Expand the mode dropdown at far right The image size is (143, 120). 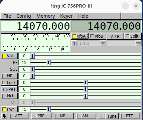139,43
